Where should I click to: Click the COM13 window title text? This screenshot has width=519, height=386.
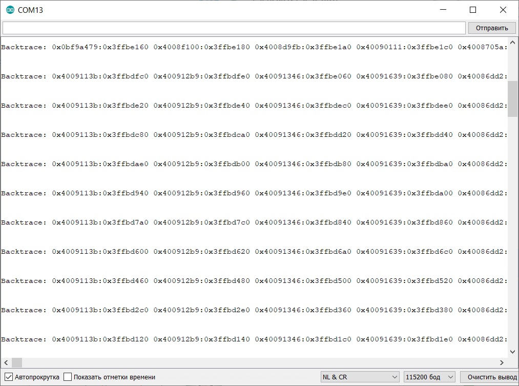(30, 10)
